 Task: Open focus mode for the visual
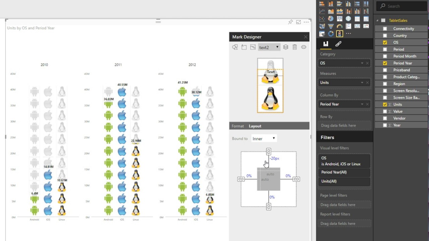pyautogui.click(x=298, y=22)
